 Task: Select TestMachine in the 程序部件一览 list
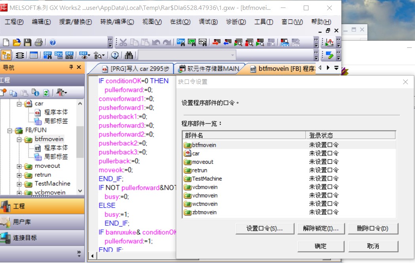(207, 179)
